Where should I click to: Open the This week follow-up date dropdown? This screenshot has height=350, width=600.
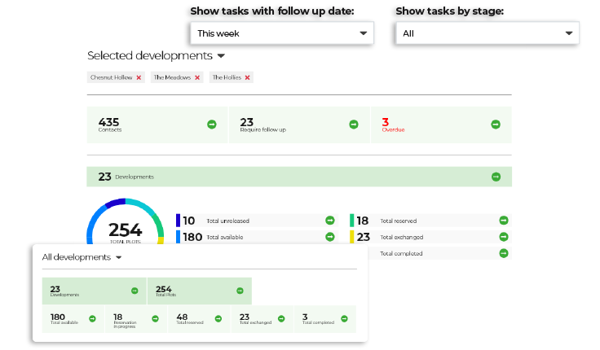[x=281, y=33]
